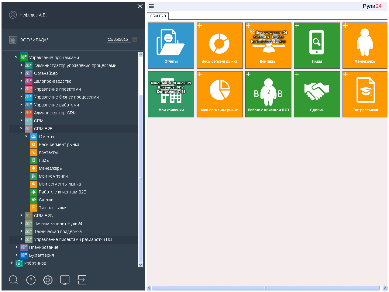Click the date field showing 16/05/2016
389x292 pixels.
(x=119, y=39)
